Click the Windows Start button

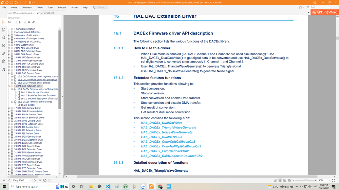pos(4,186)
